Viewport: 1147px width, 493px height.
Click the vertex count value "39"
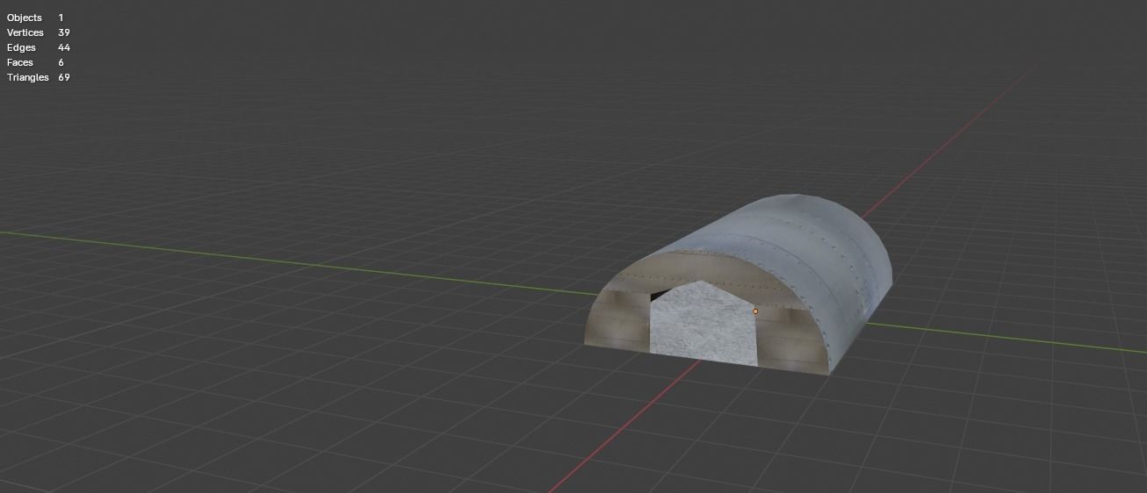click(64, 32)
